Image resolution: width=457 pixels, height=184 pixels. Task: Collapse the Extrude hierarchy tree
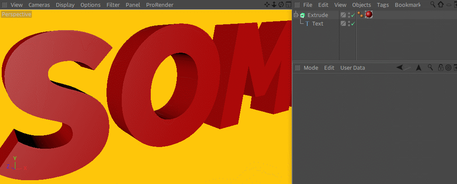click(x=296, y=15)
